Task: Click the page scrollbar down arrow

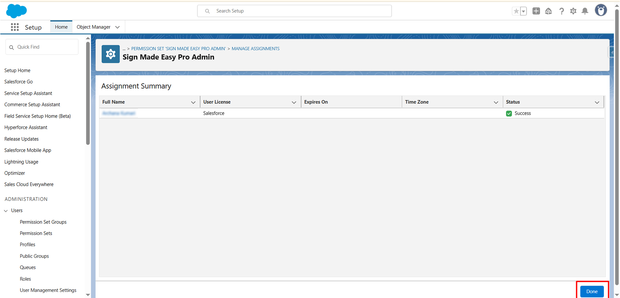Action: pos(617,295)
